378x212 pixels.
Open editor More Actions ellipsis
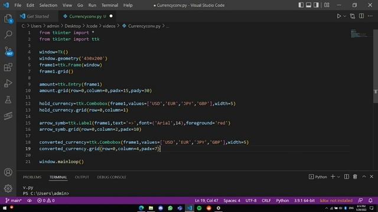click(370, 16)
